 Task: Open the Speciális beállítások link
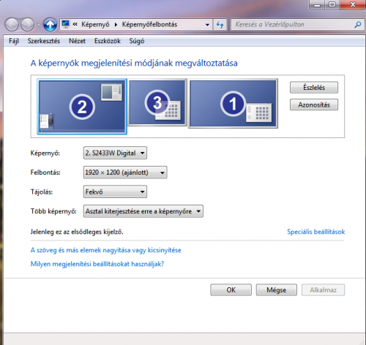click(316, 232)
